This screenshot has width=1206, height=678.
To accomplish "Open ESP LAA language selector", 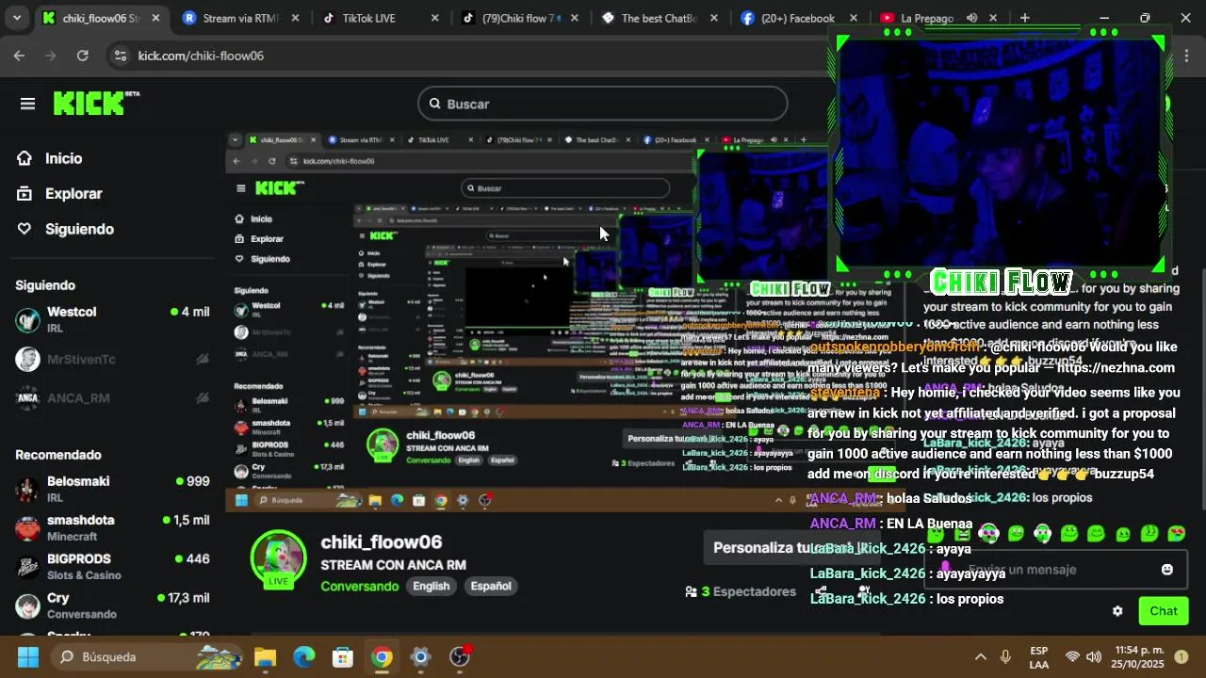I will tap(1038, 657).
